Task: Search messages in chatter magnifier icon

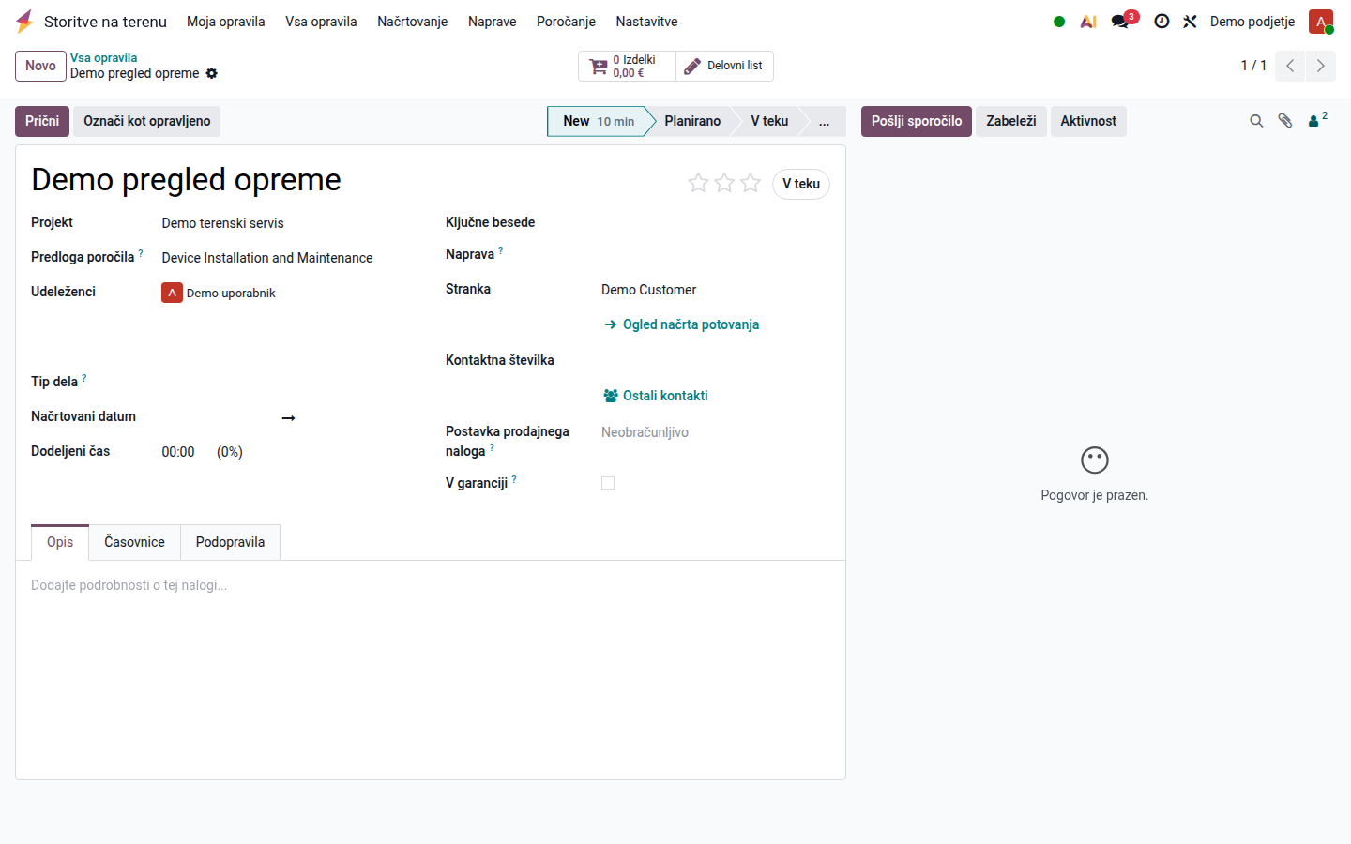Action: point(1256,121)
